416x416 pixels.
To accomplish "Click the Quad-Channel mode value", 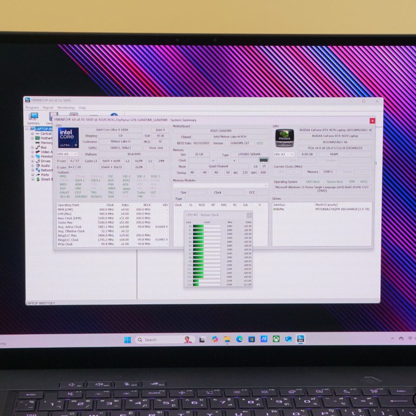I will 218,166.
